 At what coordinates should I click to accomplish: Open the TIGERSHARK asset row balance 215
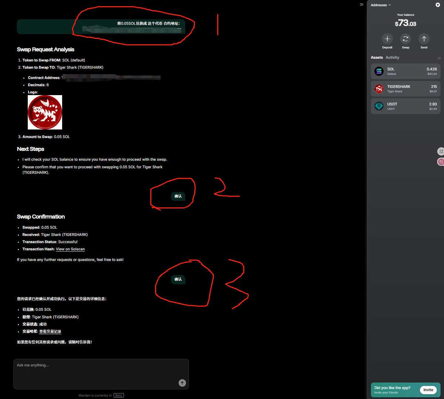(x=406, y=89)
